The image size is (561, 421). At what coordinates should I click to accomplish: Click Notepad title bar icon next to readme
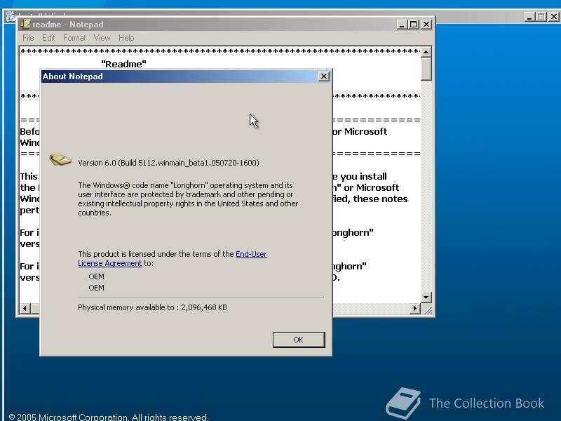pyautogui.click(x=25, y=24)
